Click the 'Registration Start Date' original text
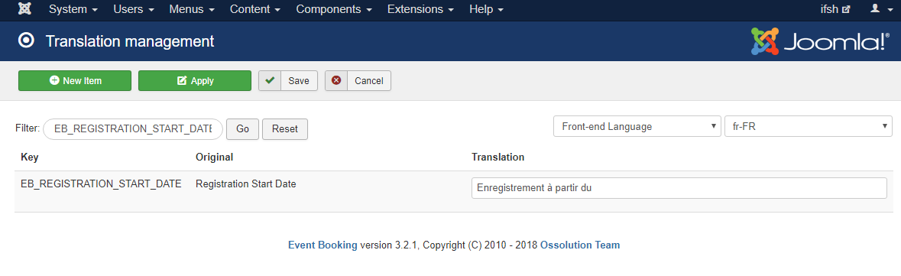901x276 pixels. 246,184
